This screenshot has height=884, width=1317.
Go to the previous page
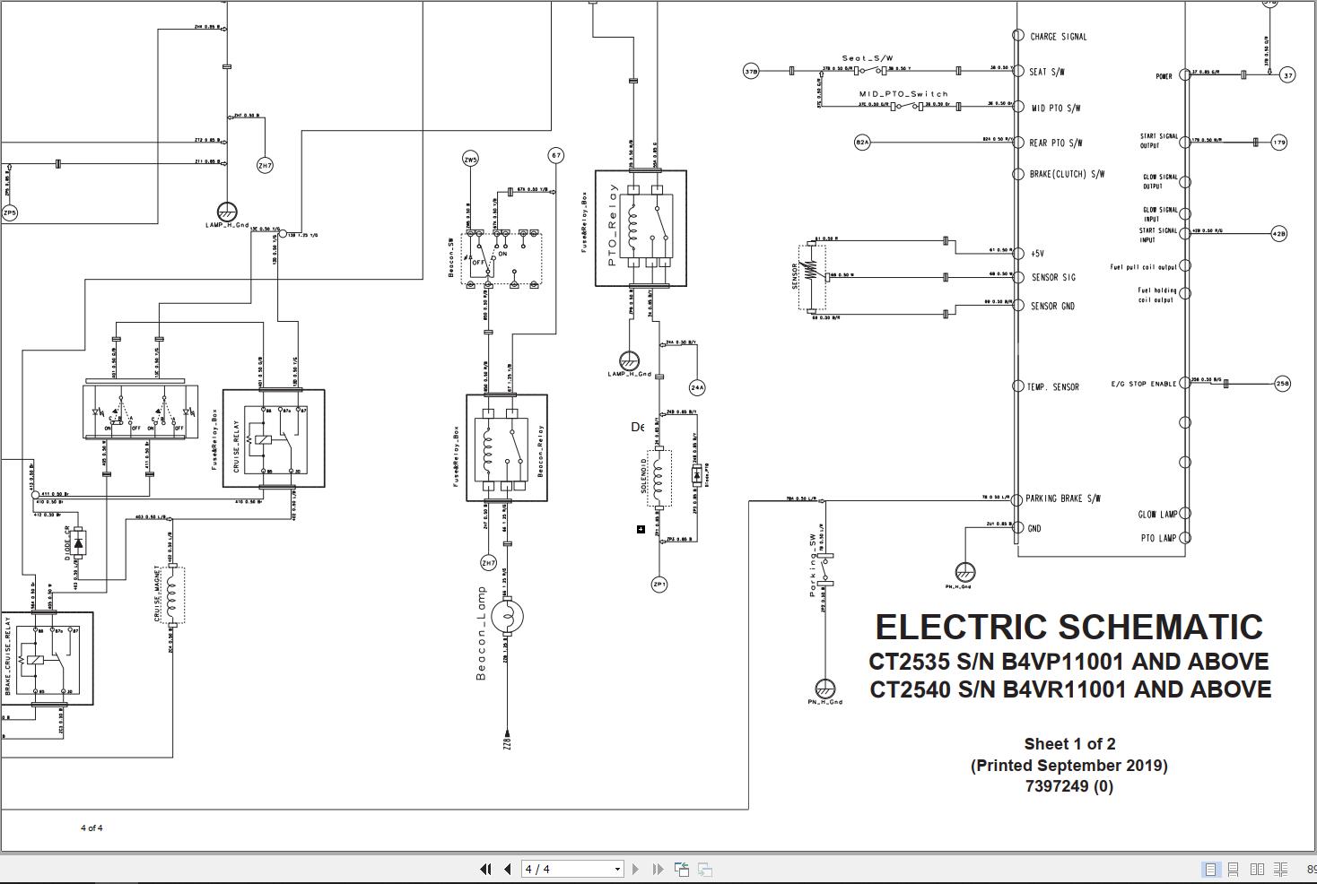(x=508, y=869)
